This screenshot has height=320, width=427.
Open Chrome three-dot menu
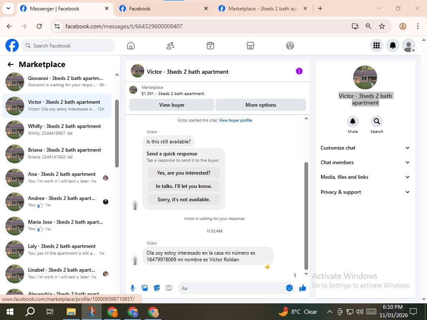point(417,26)
